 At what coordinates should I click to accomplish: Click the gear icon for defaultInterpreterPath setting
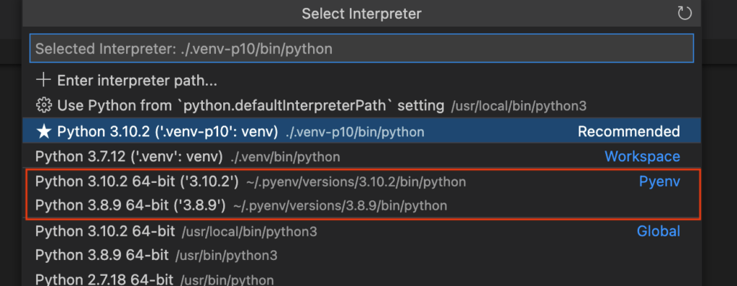pyautogui.click(x=43, y=105)
